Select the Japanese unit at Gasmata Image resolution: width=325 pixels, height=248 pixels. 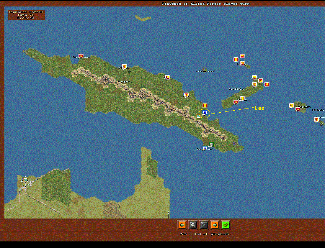tap(242, 98)
